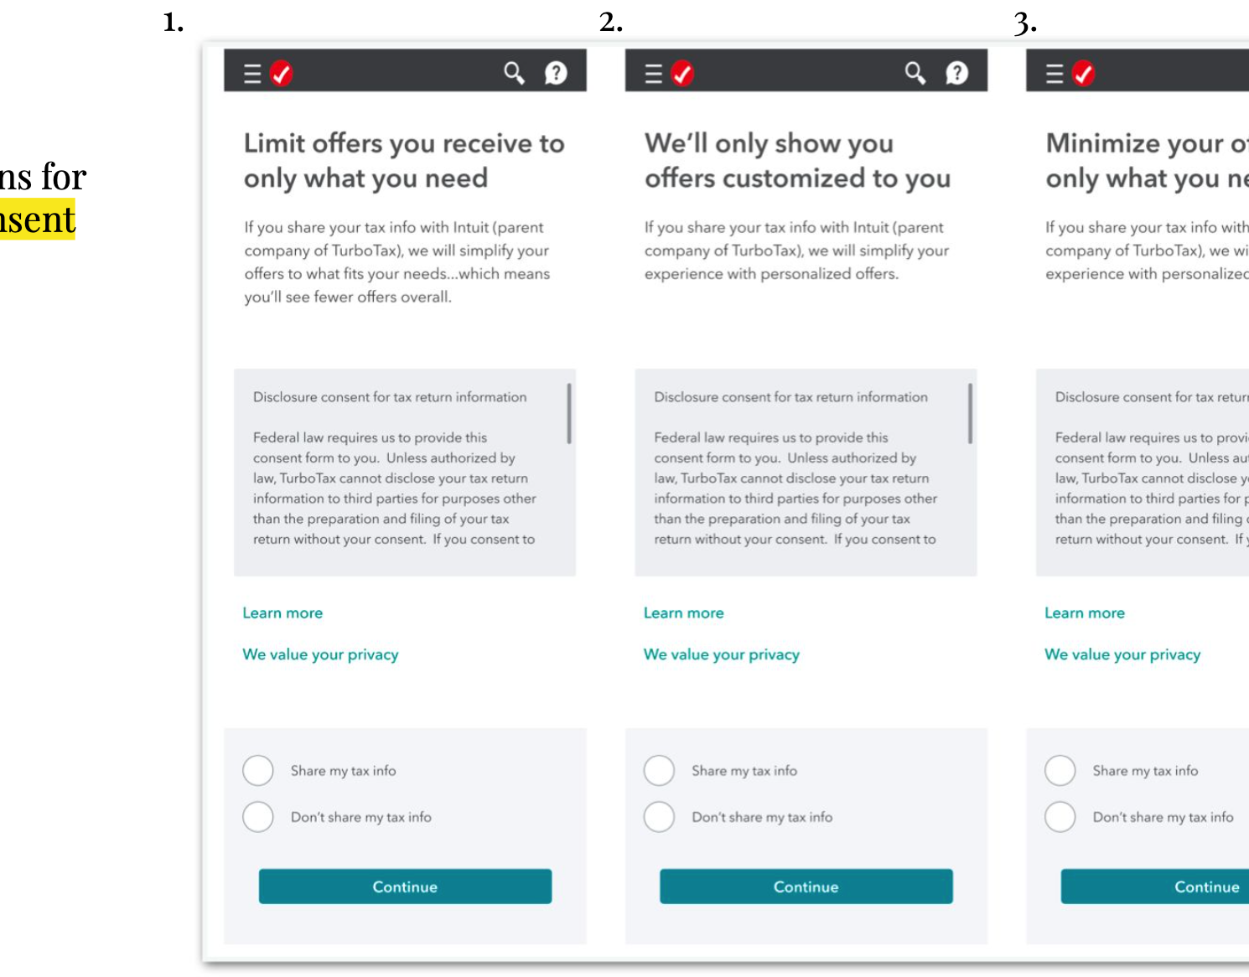Click TurboTax checkmark logo in second mockup
This screenshot has height=977, width=1249.
(683, 74)
